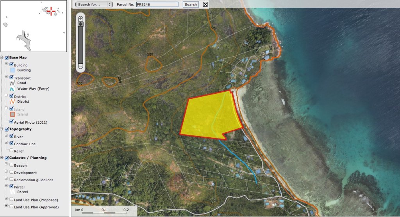This screenshot has height=217, width=400.
Task: Select the Topography group label
Action: pyautogui.click(x=20, y=129)
